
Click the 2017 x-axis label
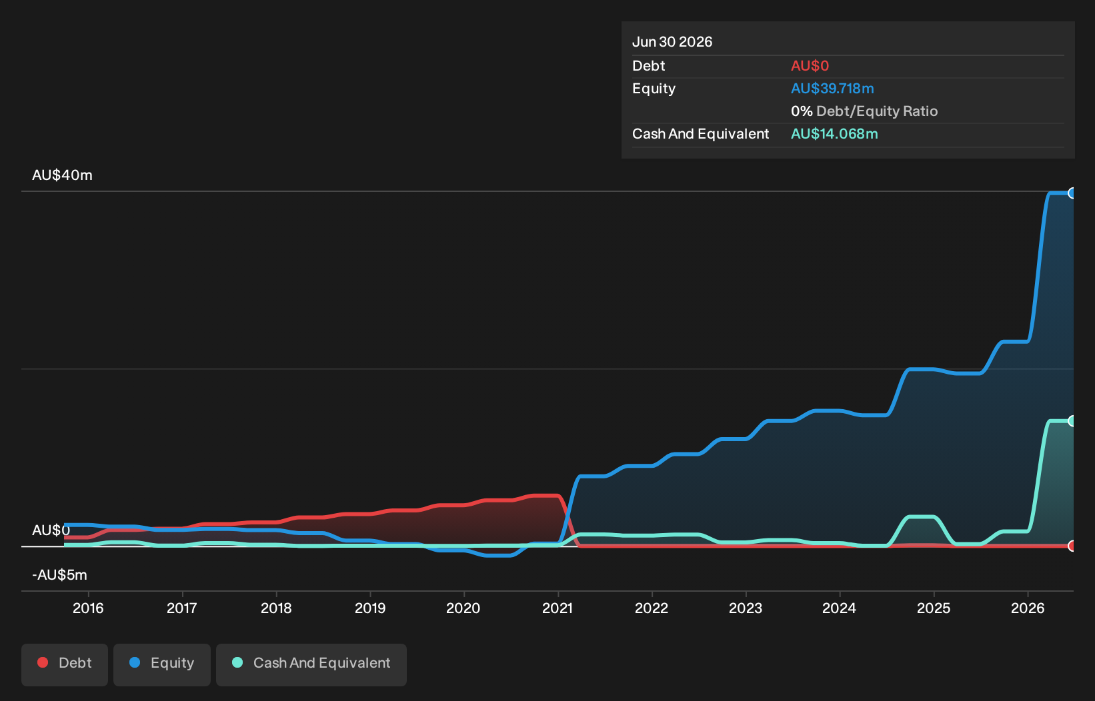coord(182,608)
